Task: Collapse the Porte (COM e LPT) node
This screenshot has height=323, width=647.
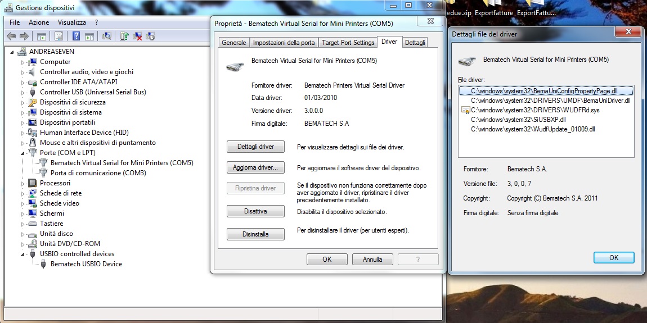Action: [x=23, y=153]
